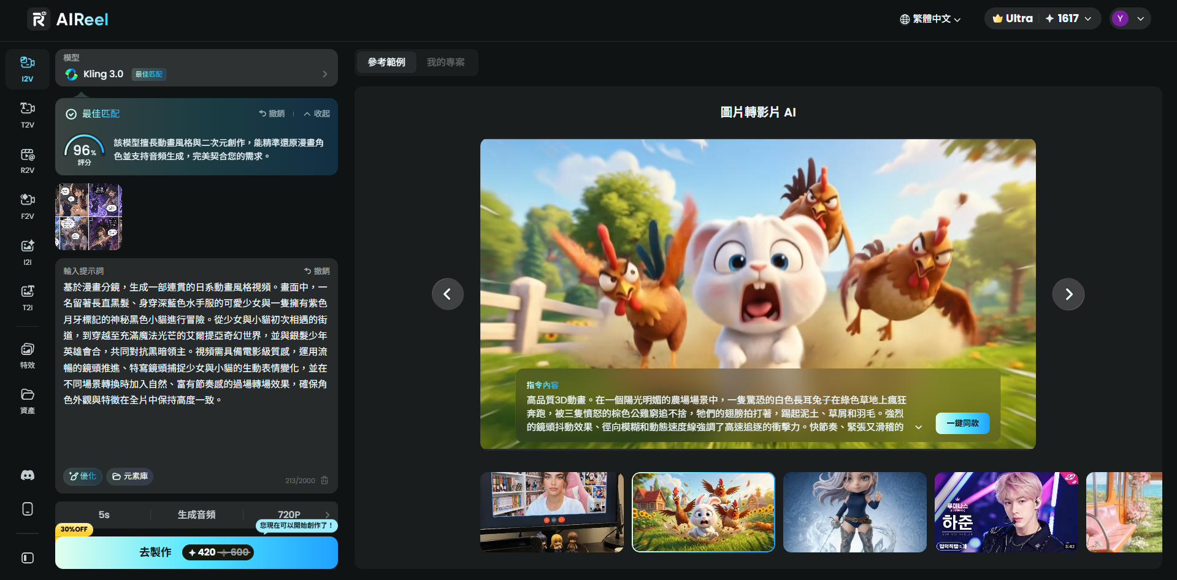This screenshot has height=580, width=1177.
Task: Undo the 最佳匹配 model recommendation
Action: click(272, 113)
